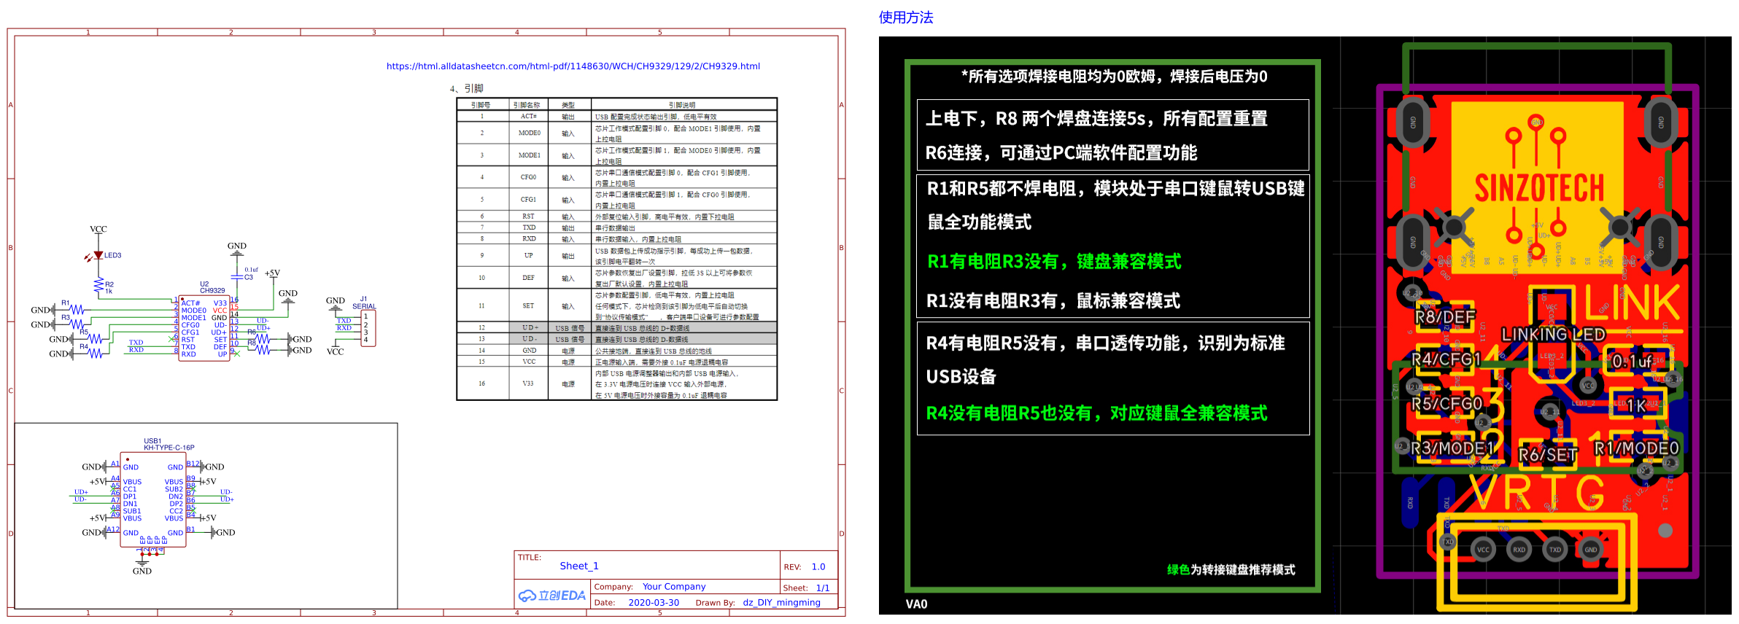Select the U2 CH9329 chip symbol

click(x=205, y=327)
